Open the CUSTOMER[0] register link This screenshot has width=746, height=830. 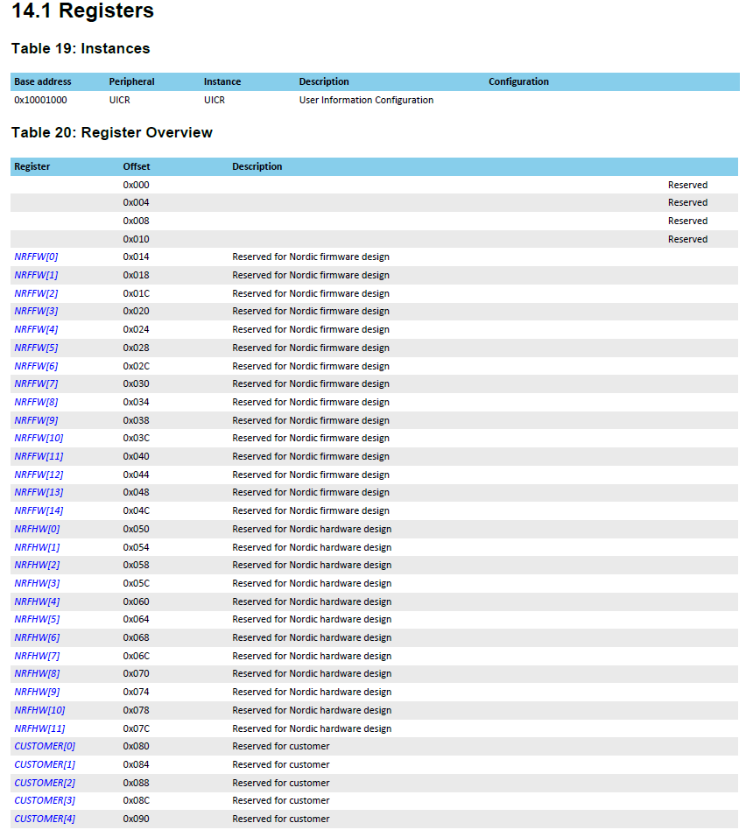43,746
